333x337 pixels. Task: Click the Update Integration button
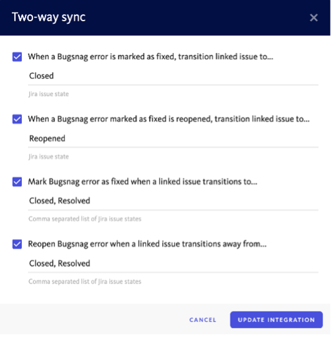[x=276, y=320]
